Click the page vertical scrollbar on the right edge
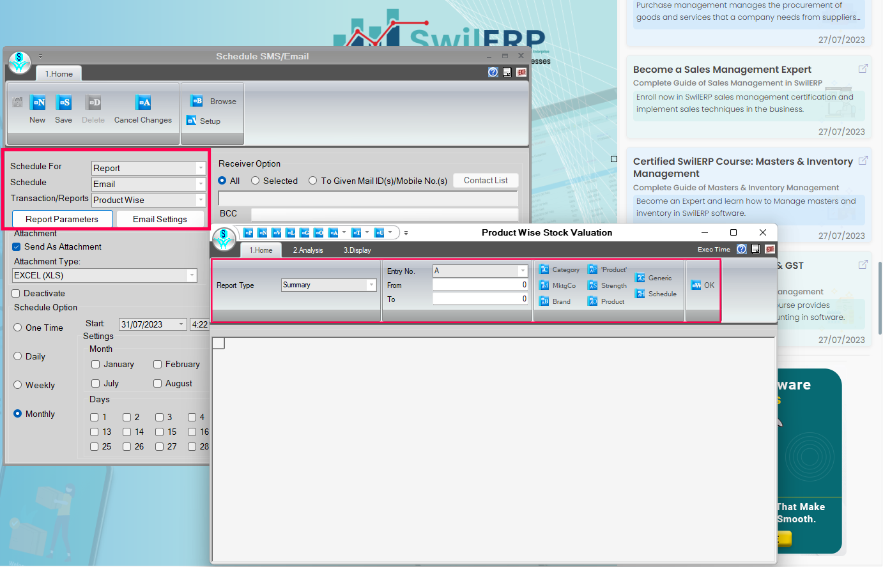Image resolution: width=883 pixels, height=567 pixels. pos(880,298)
